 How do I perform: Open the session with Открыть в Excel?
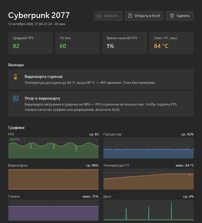(x=144, y=16)
